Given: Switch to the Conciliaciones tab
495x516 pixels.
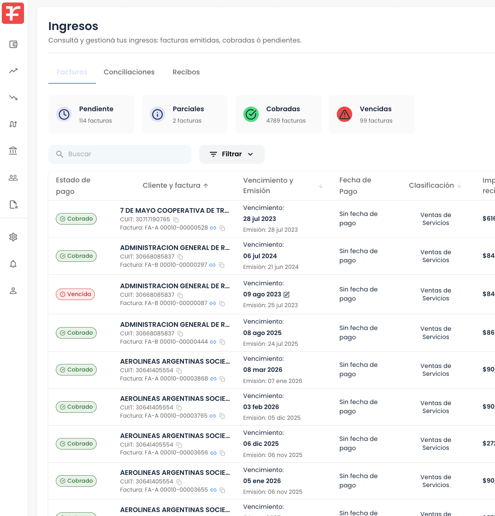Looking at the screenshot, I should (129, 72).
